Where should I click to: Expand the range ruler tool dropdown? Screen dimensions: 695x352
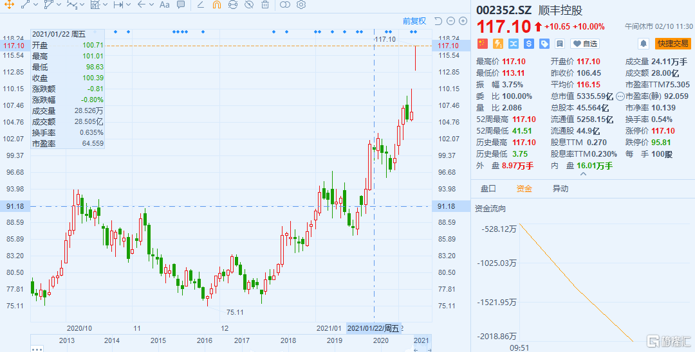click(x=128, y=5)
